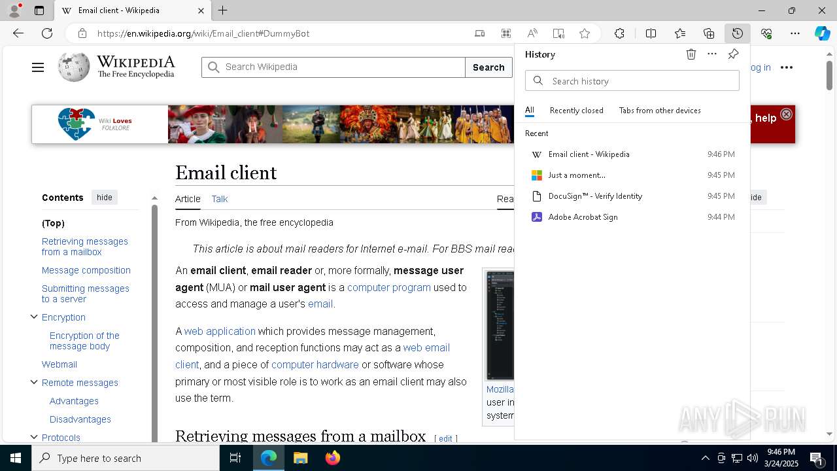Open DocuSign Verify Identity history entry
The height and width of the screenshot is (471, 837).
pyautogui.click(x=632, y=196)
